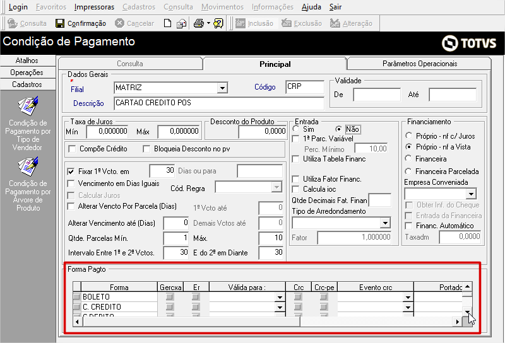Click the Cadastros sidebar button
This screenshot has width=505, height=343.
point(27,84)
